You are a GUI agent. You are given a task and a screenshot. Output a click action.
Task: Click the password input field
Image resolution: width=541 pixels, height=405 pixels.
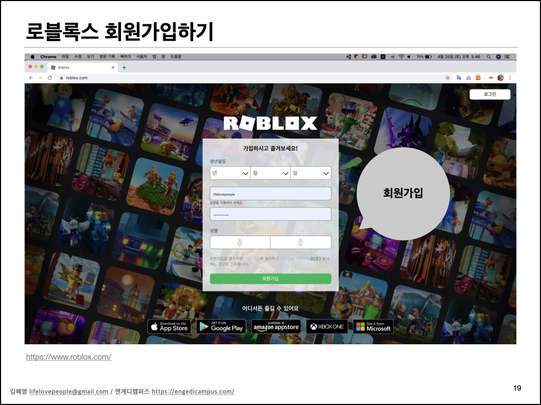270,214
